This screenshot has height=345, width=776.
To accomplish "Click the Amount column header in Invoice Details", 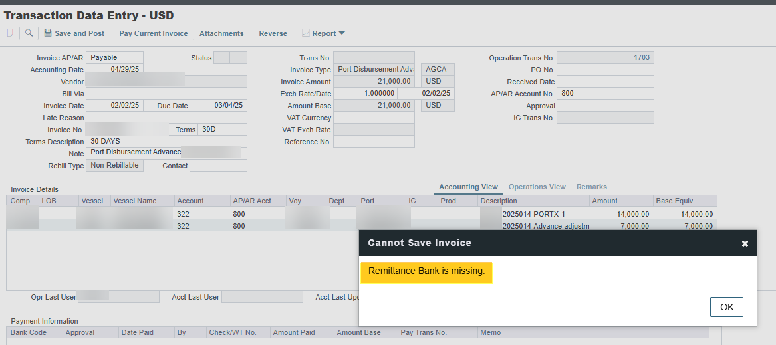I will click(x=604, y=201).
